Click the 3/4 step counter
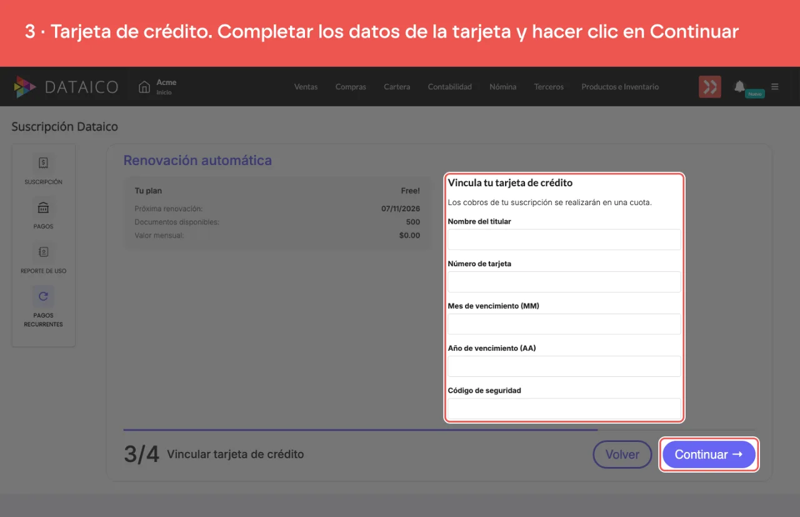The height and width of the screenshot is (517, 800). [x=141, y=454]
